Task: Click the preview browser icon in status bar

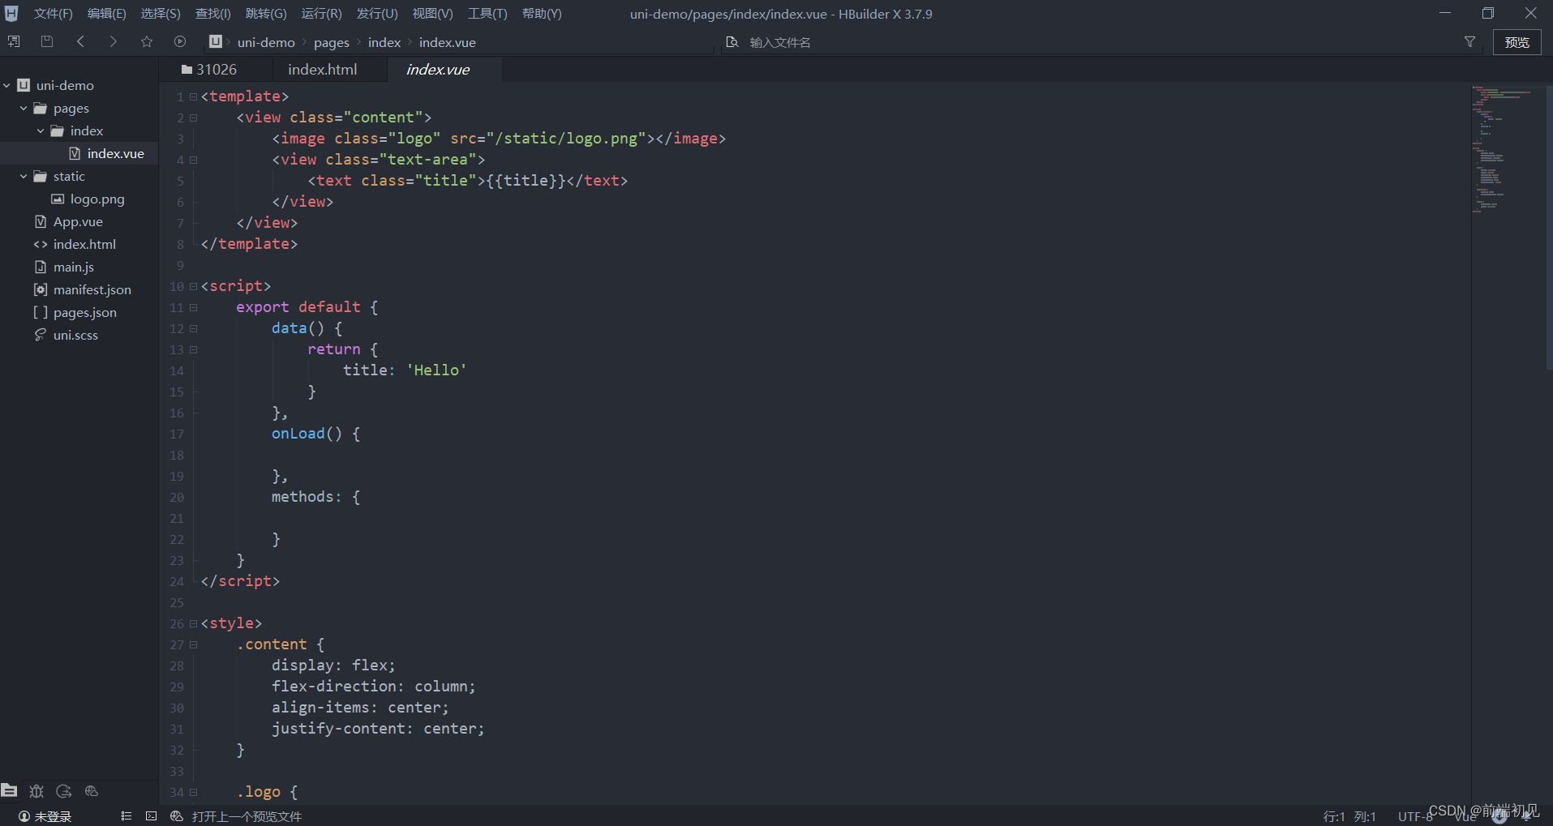Action: click(176, 816)
